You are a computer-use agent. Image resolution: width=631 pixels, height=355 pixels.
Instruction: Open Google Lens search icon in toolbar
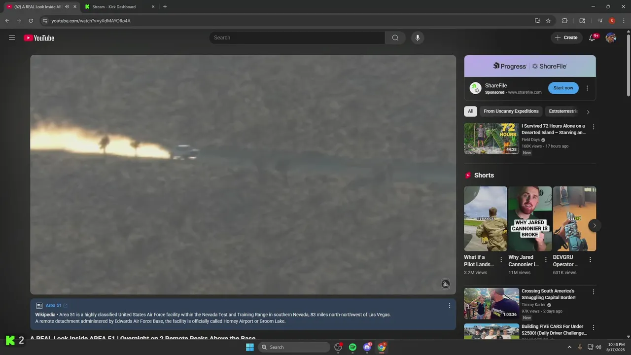click(582, 21)
